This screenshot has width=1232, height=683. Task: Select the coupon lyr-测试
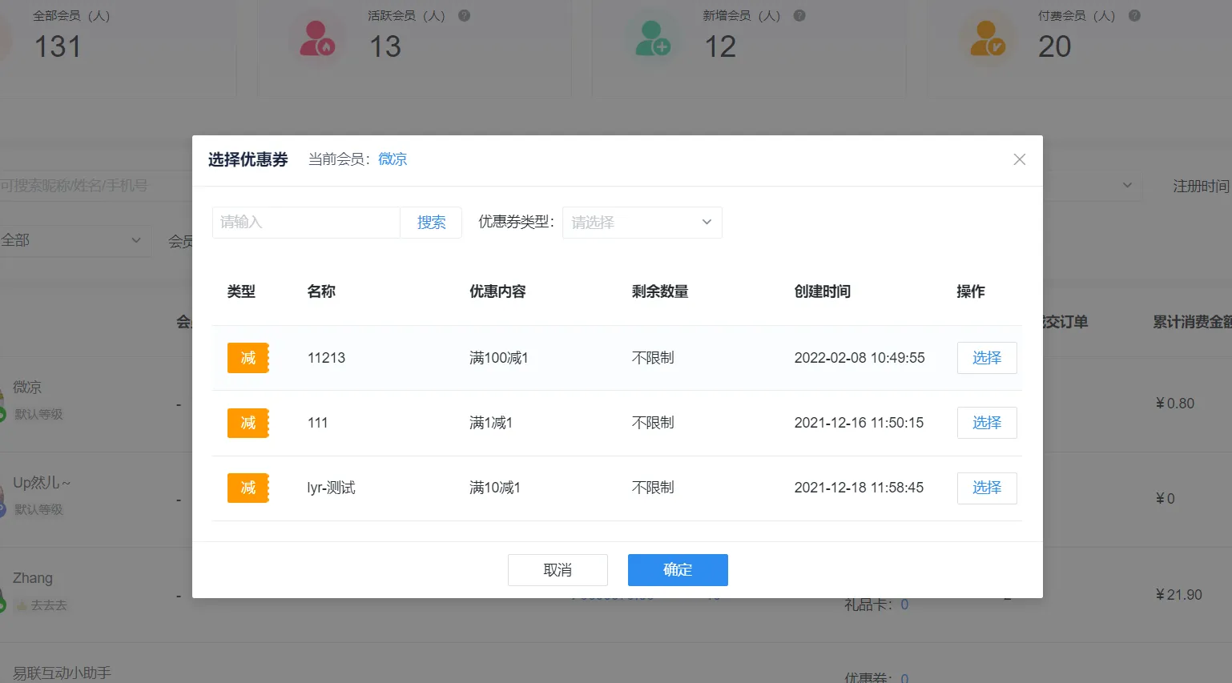[987, 488]
